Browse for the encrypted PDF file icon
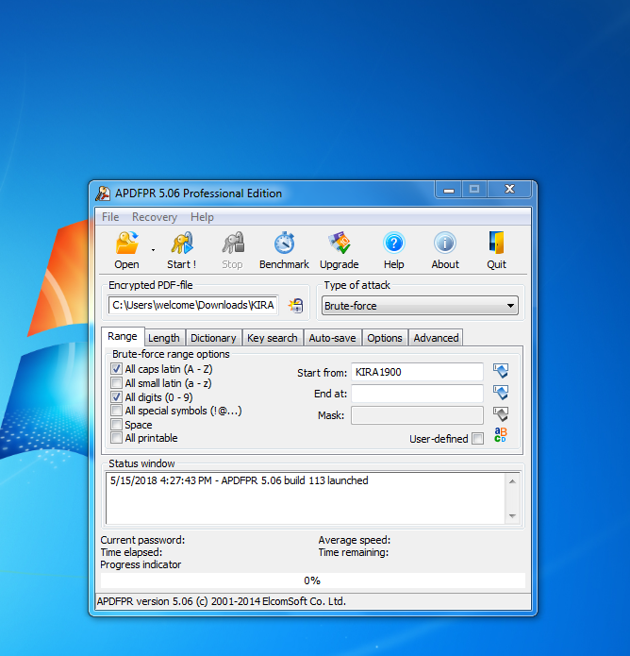Viewport: 630px width, 656px height. (x=296, y=306)
